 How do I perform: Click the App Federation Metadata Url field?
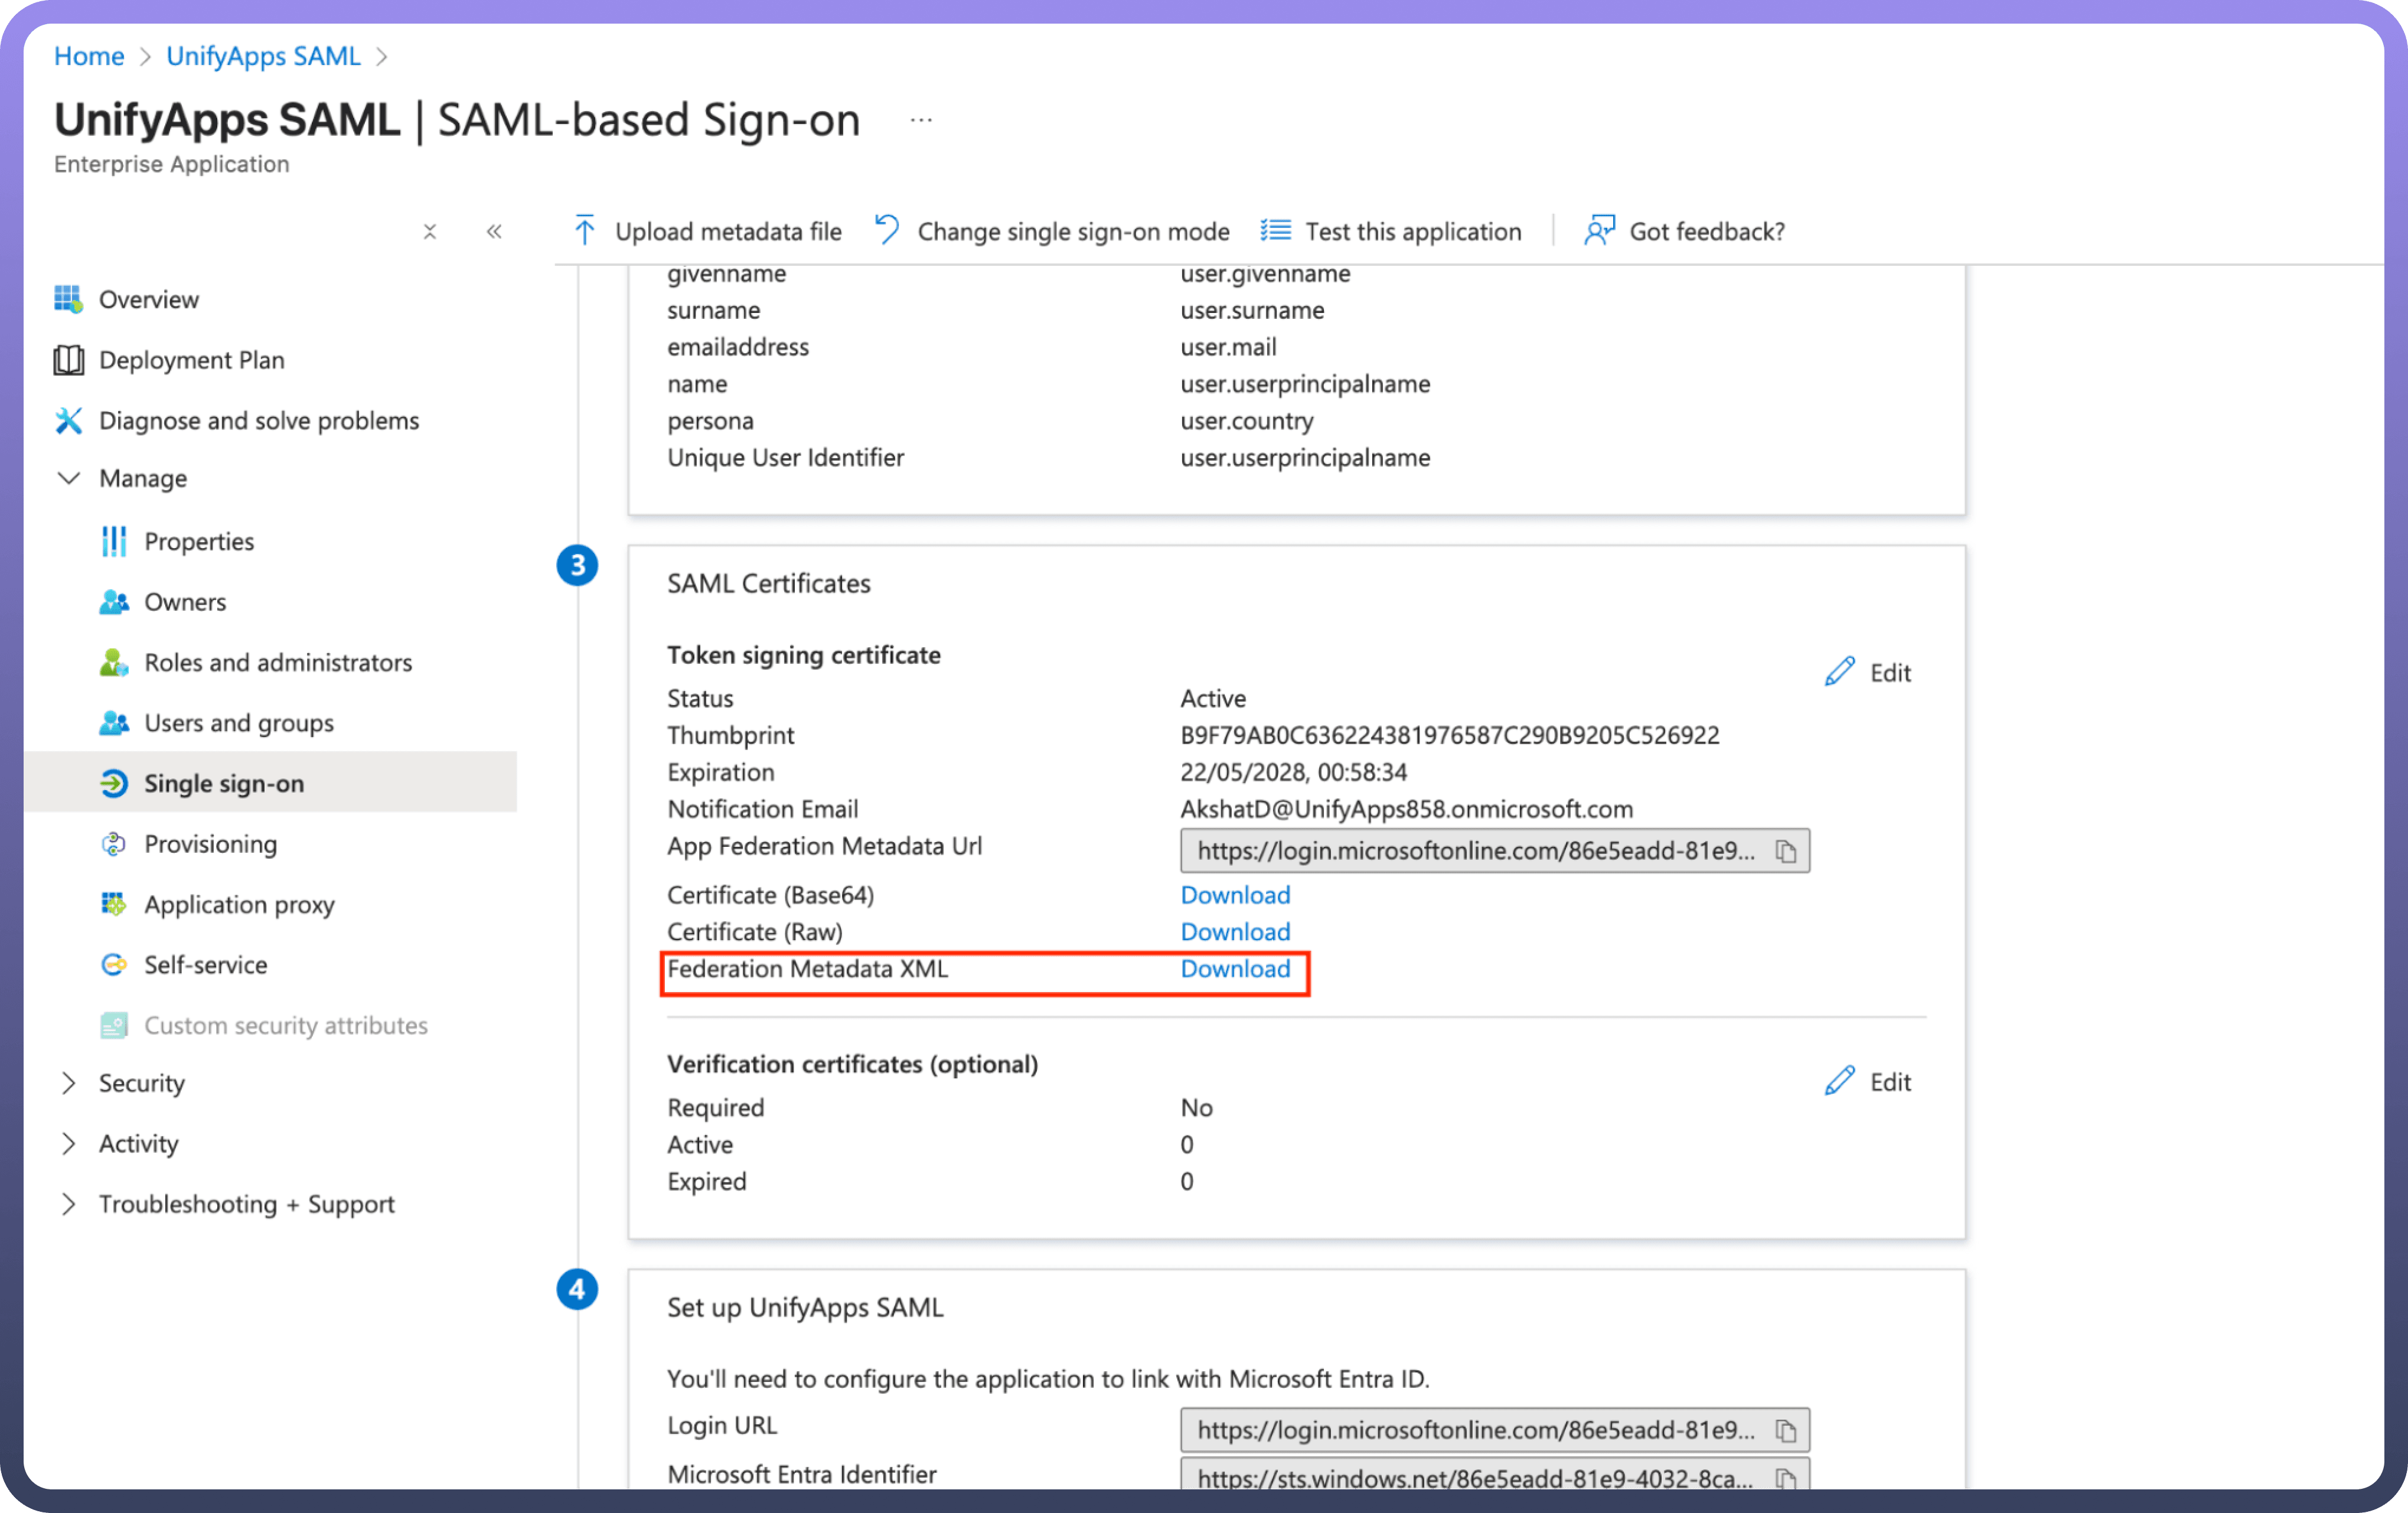[1474, 851]
